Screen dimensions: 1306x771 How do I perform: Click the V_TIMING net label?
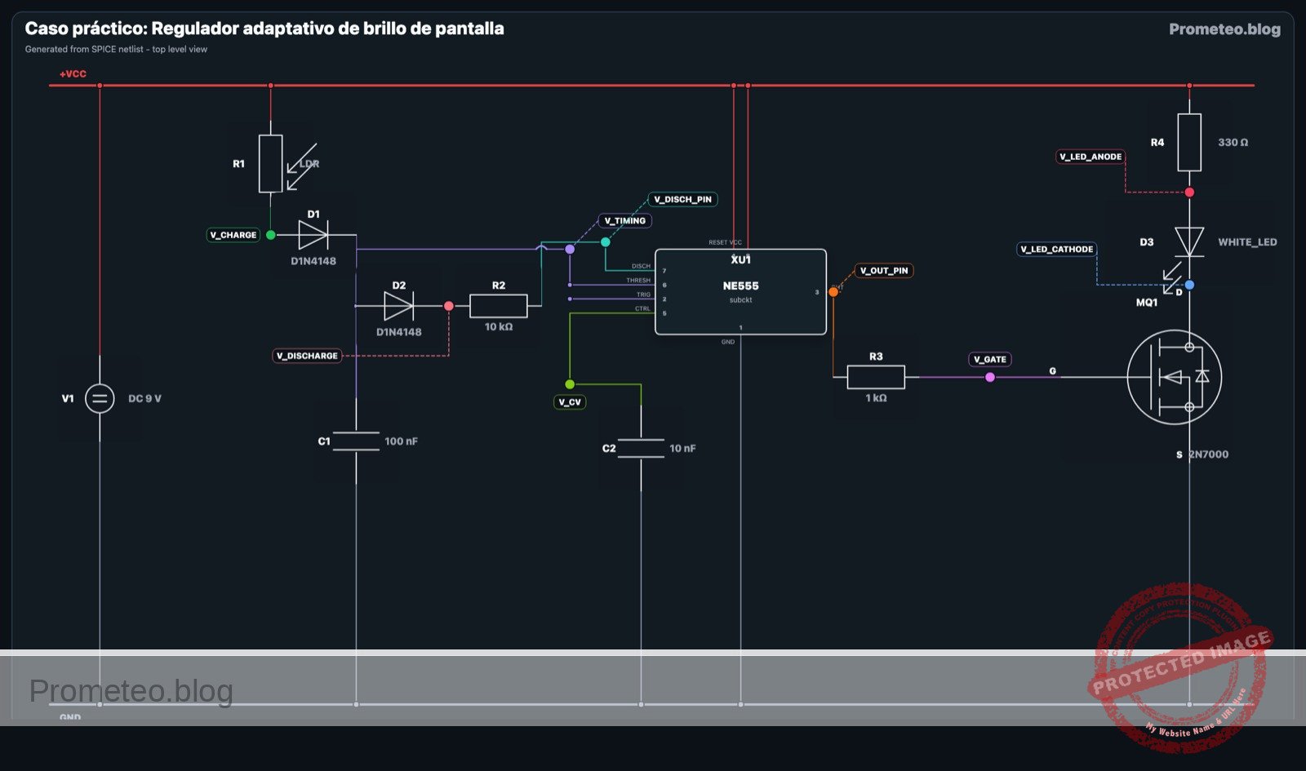click(625, 221)
